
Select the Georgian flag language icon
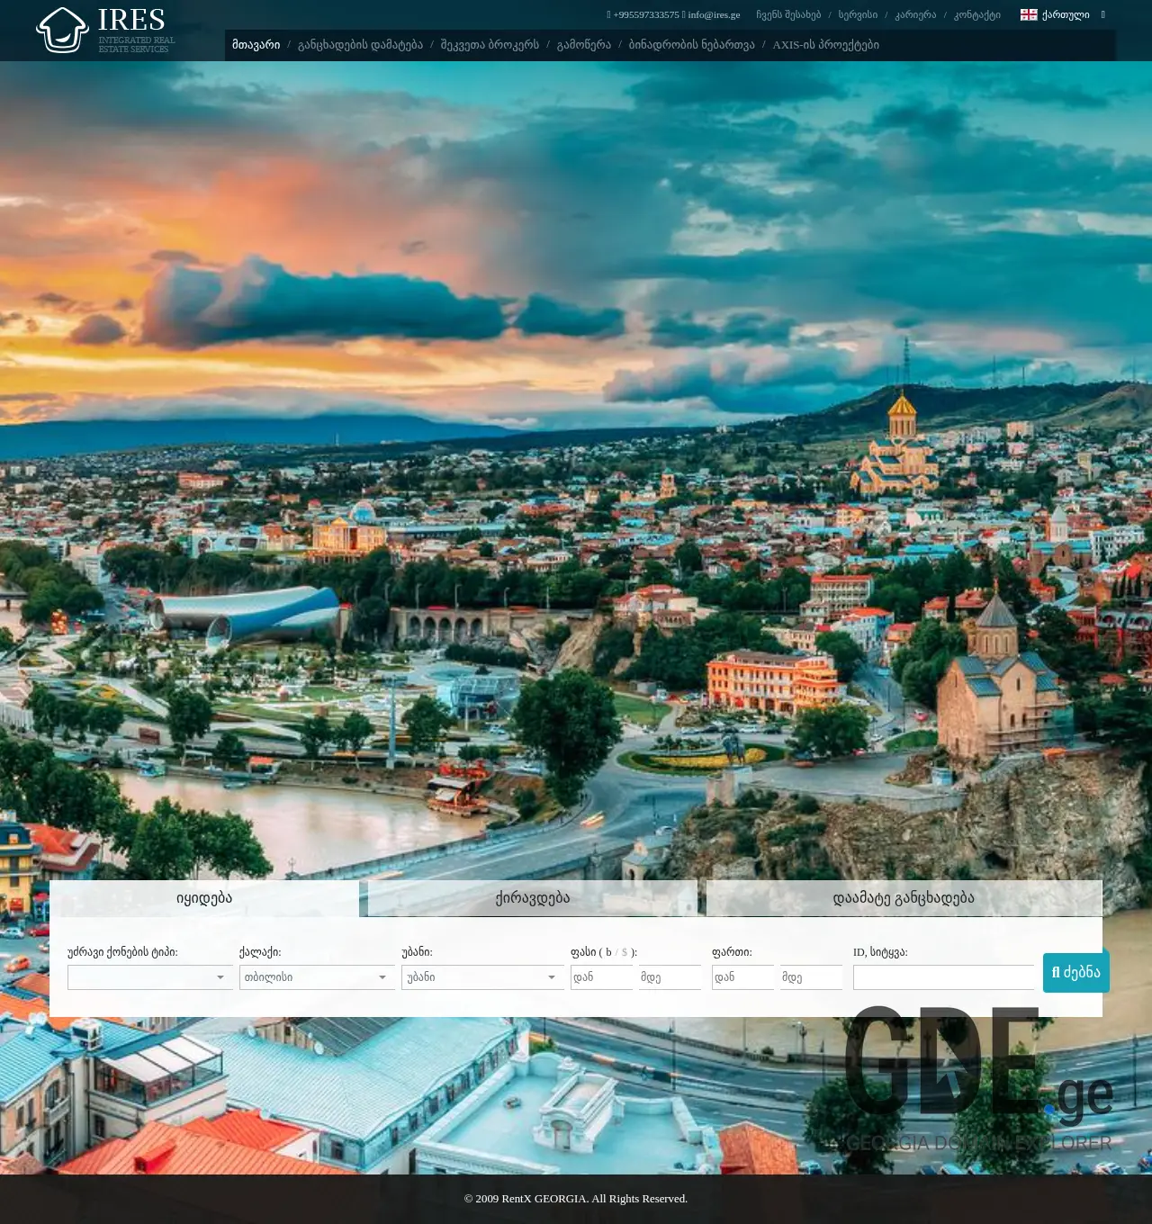coord(1027,14)
